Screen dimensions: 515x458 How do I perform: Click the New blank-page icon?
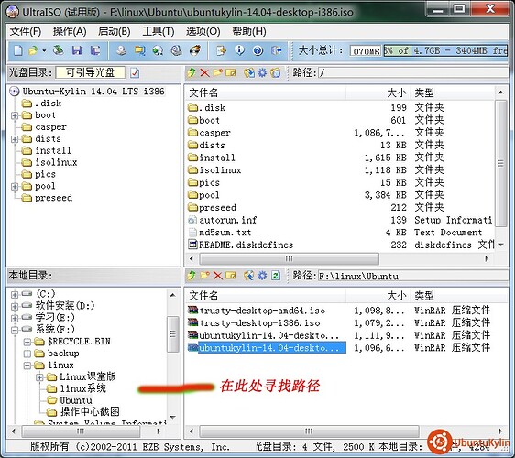tap(18, 50)
